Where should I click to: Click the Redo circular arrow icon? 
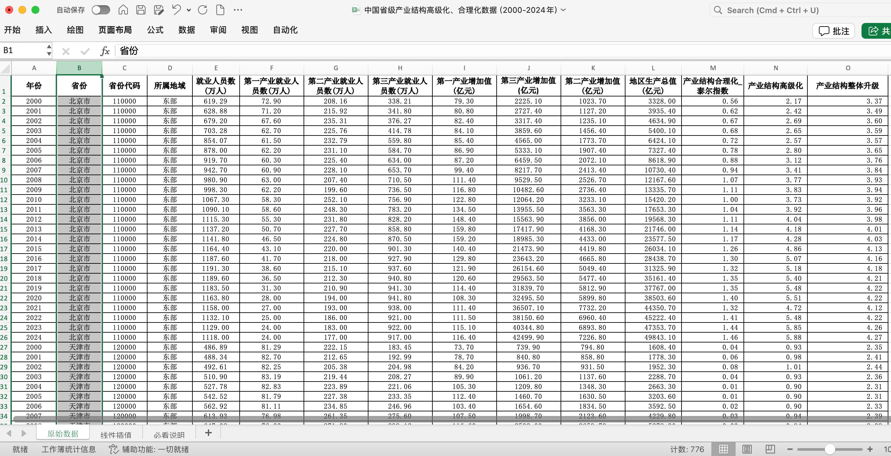[x=203, y=10]
